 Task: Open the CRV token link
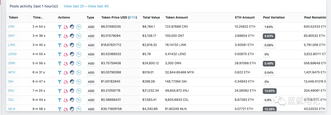11,27
